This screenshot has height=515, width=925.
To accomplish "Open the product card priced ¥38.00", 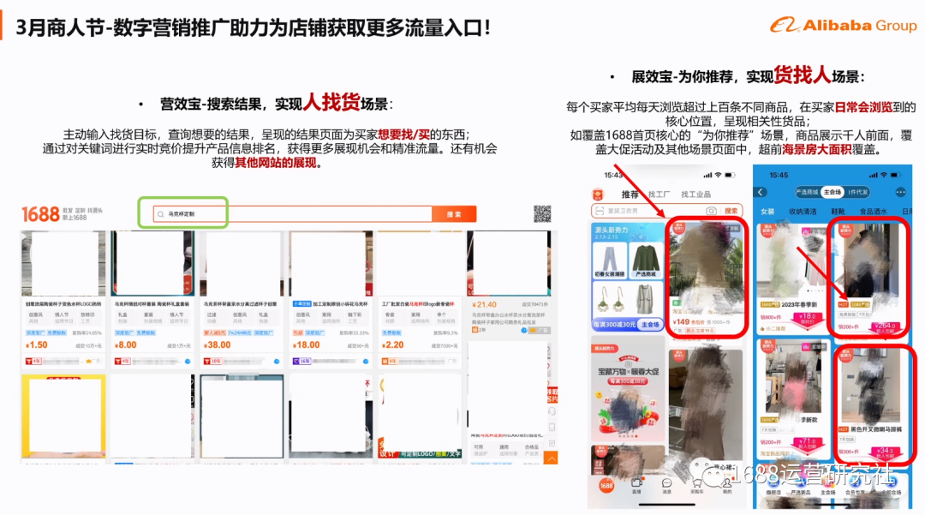I will (242, 298).
